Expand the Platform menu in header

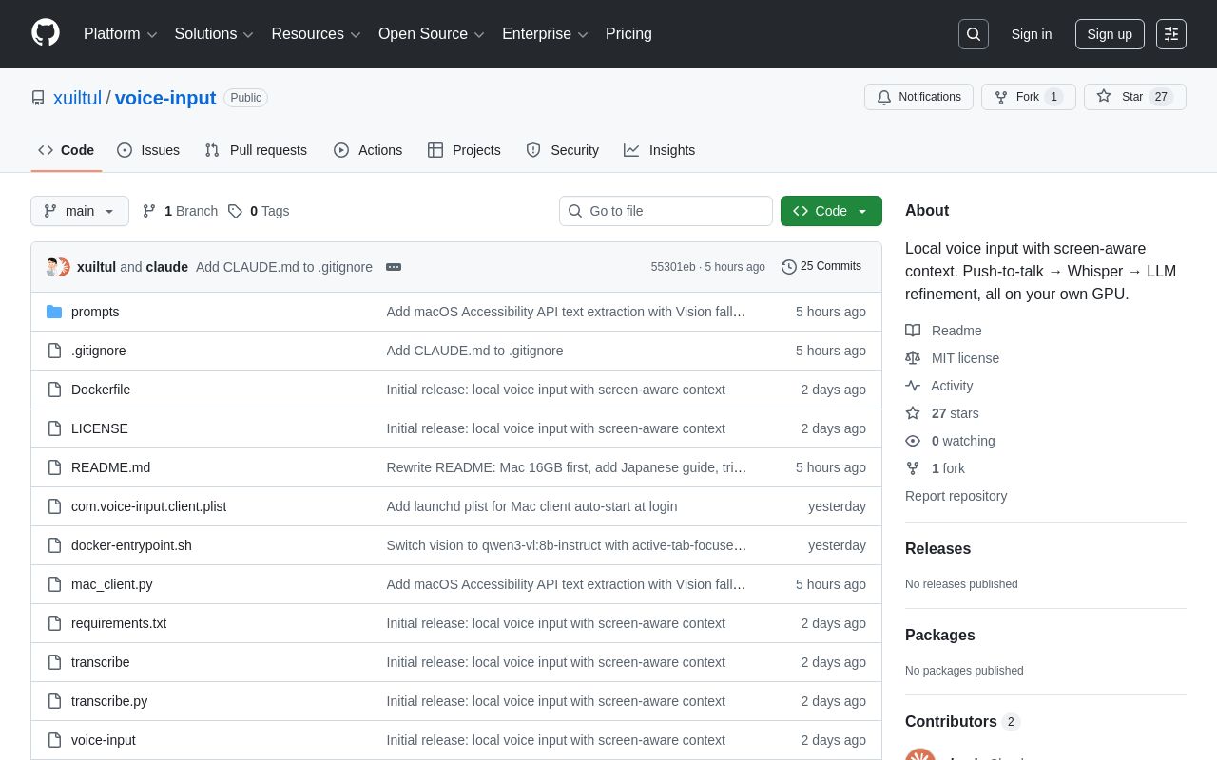click(x=121, y=34)
